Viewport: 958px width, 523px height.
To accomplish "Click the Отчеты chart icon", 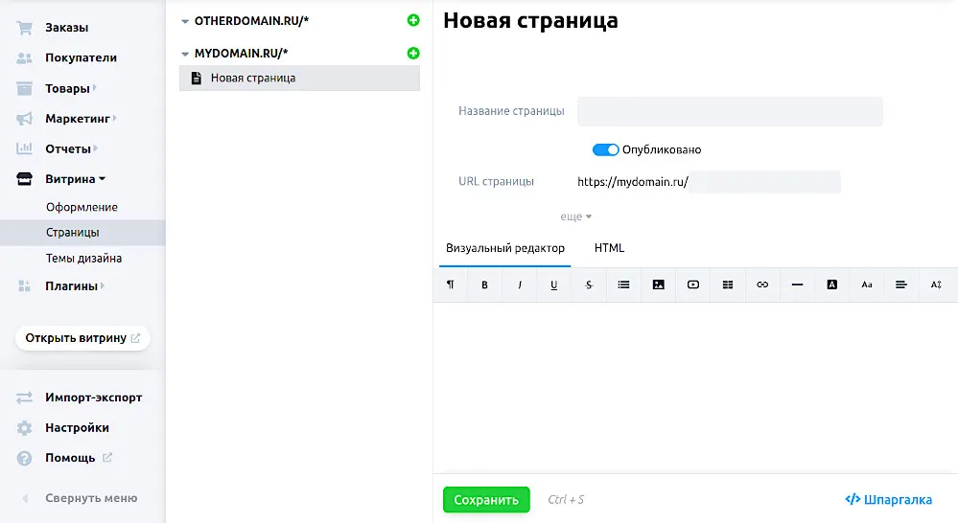I will click(x=24, y=148).
